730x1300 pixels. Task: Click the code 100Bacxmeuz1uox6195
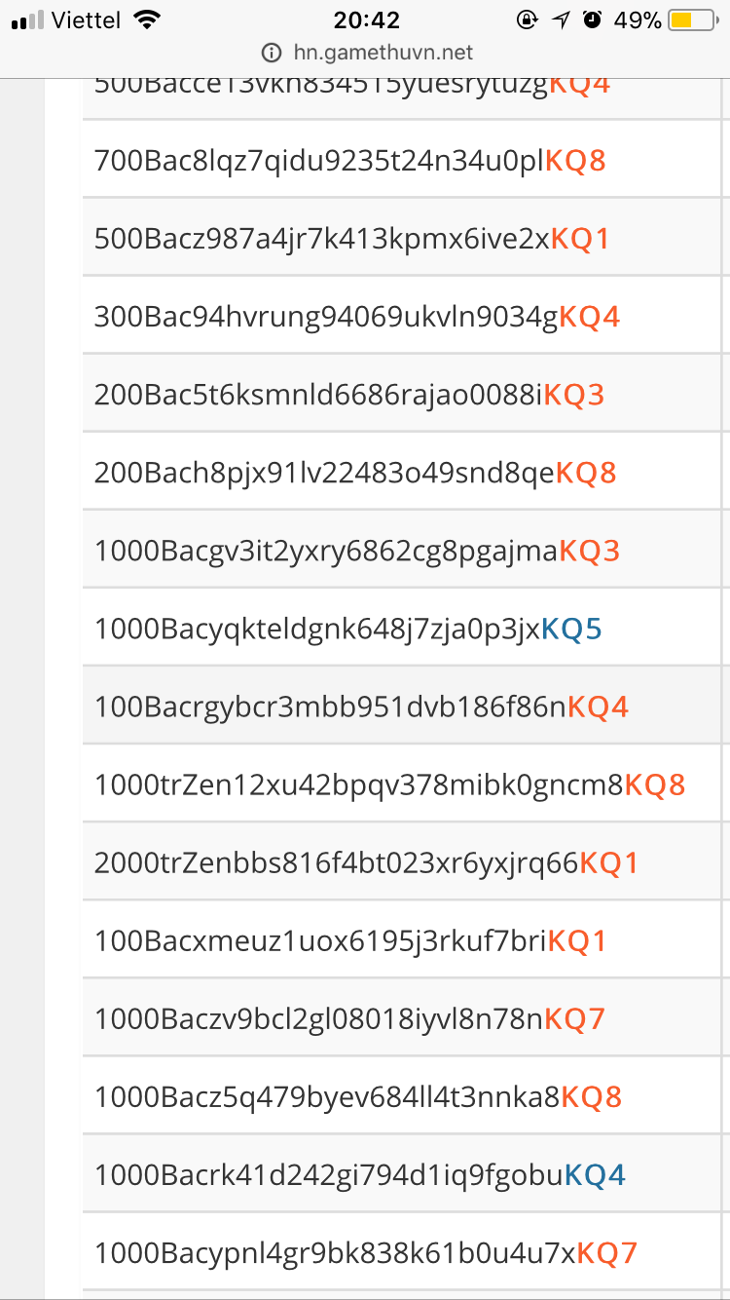point(321,940)
